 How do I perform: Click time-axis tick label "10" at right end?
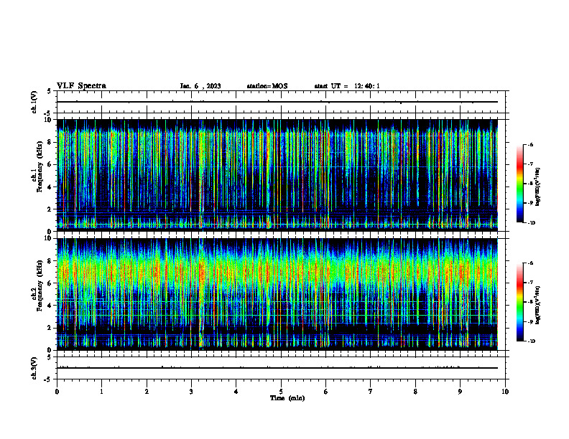point(505,392)
